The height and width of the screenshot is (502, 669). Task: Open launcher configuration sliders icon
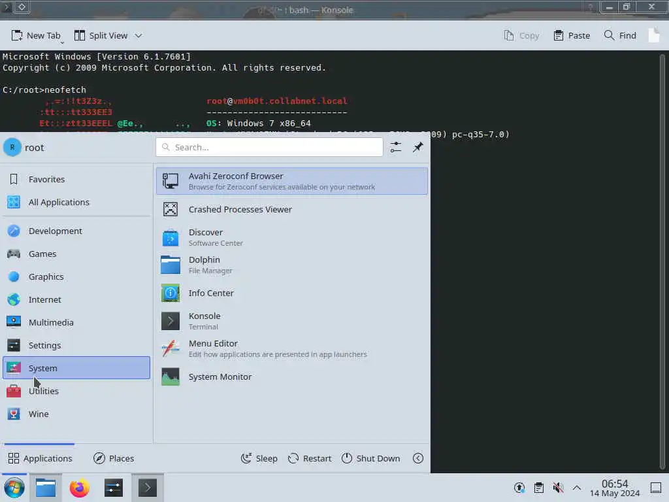point(395,147)
